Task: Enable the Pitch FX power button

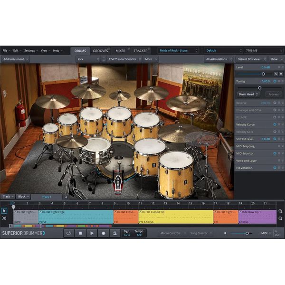Action: [275, 117]
